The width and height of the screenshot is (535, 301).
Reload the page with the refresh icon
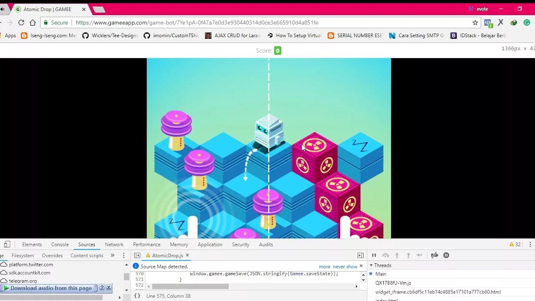click(21, 23)
